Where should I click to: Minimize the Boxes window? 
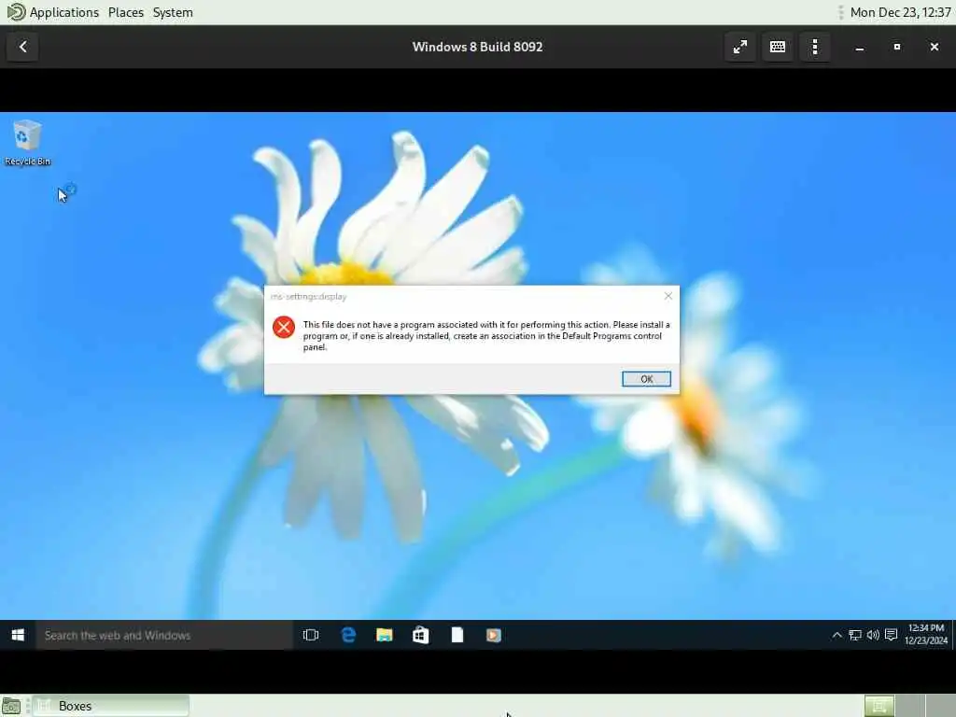(x=860, y=47)
